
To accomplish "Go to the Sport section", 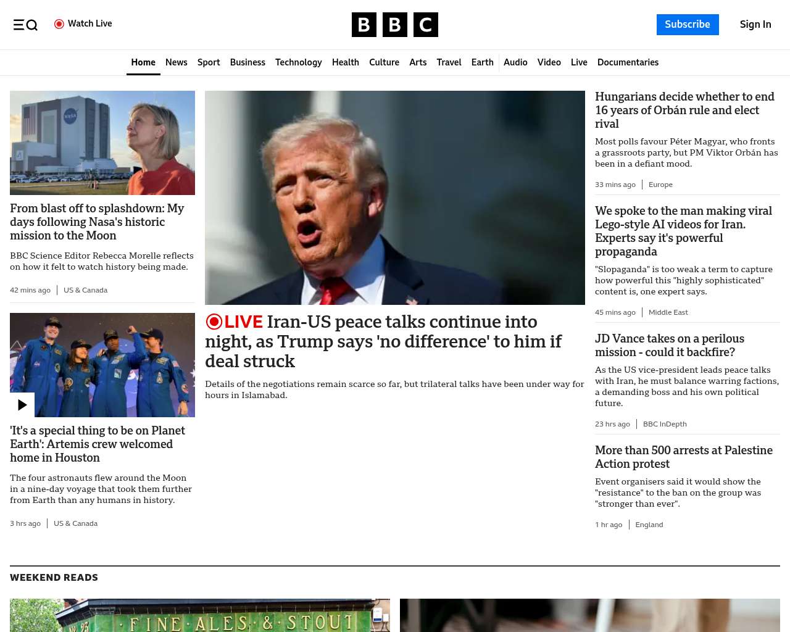I will tap(209, 62).
